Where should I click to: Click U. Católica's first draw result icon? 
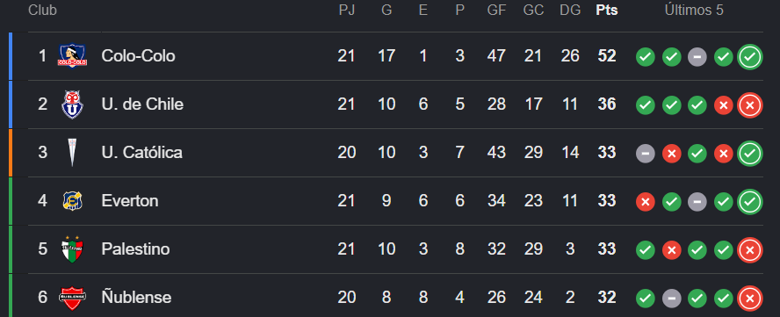(x=646, y=154)
